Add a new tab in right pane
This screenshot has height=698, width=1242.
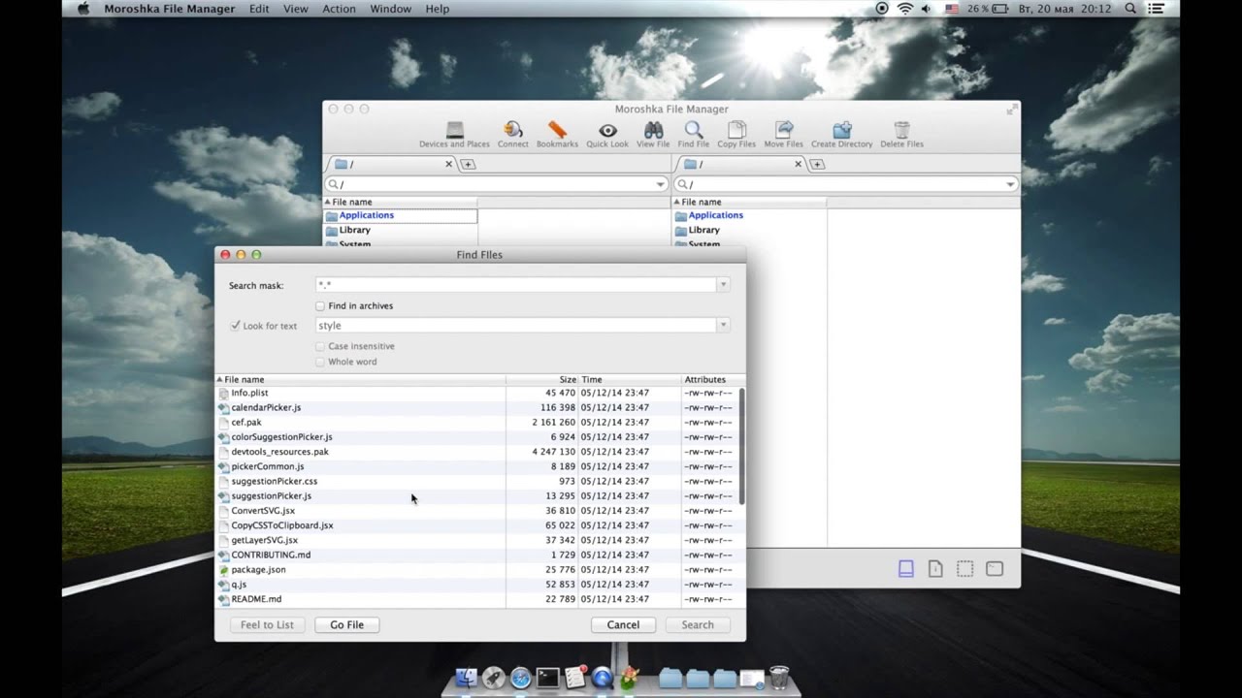pyautogui.click(x=817, y=164)
